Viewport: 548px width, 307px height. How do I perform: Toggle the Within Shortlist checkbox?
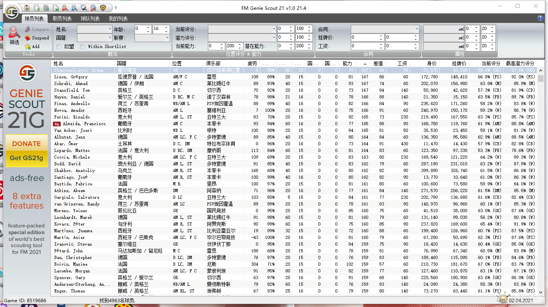82,46
